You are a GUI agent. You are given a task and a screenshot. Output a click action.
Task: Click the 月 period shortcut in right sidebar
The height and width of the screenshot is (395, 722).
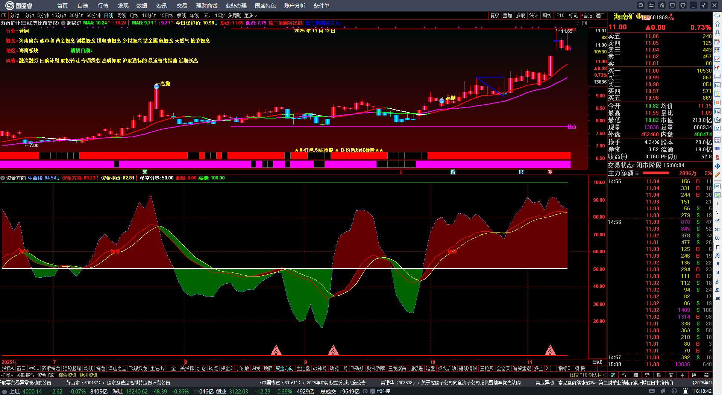pyautogui.click(x=717, y=264)
